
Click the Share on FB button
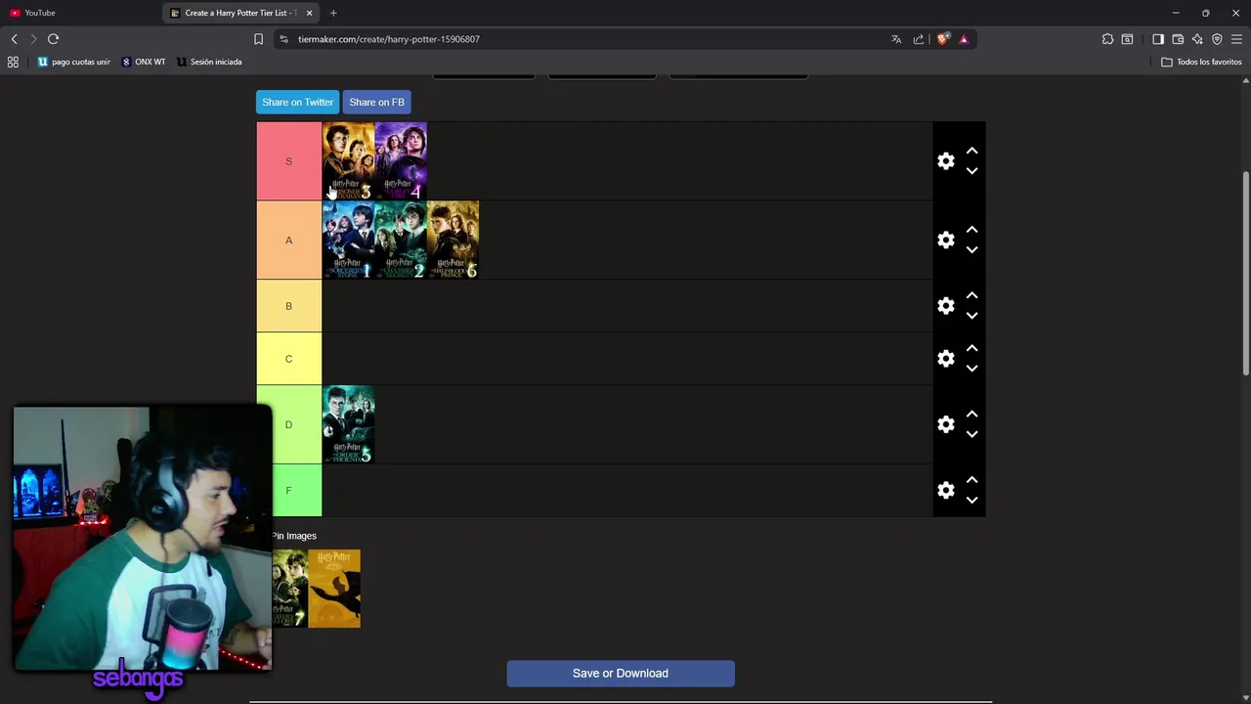(376, 102)
